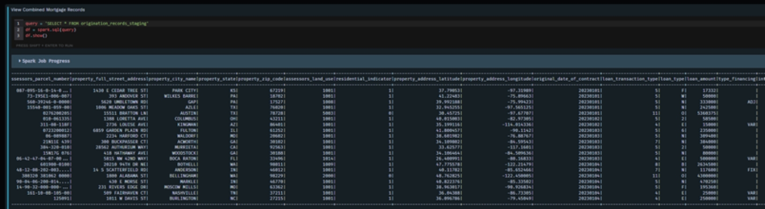765x209 pixels.
Task: Click longitude value '-114.014336'
Action: point(517,125)
